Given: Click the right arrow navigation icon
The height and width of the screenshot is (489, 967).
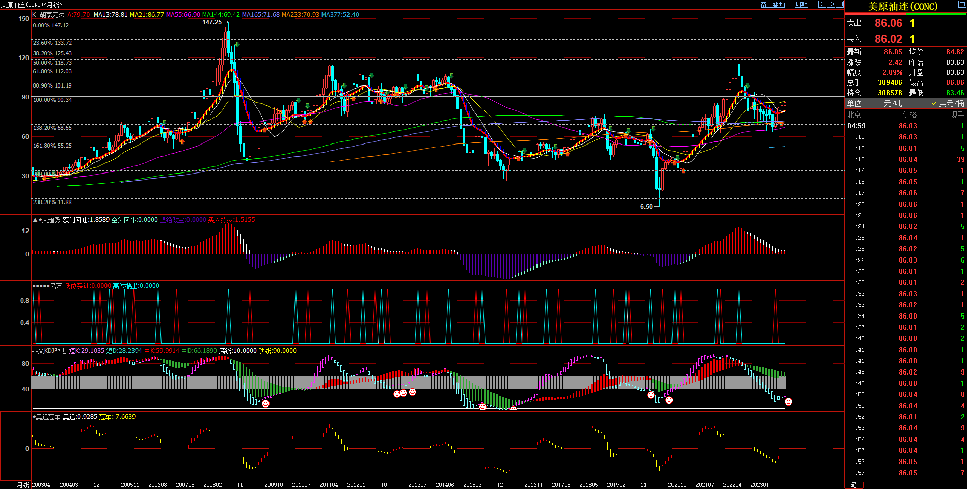Looking at the screenshot, I should coord(830,4).
